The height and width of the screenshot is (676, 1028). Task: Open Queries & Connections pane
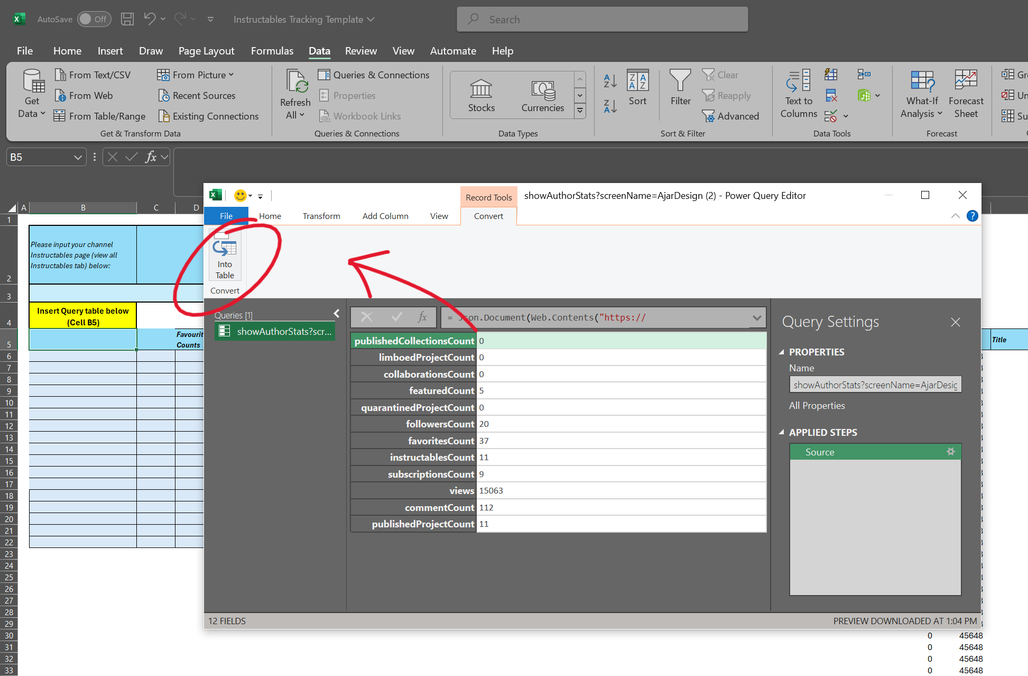374,75
